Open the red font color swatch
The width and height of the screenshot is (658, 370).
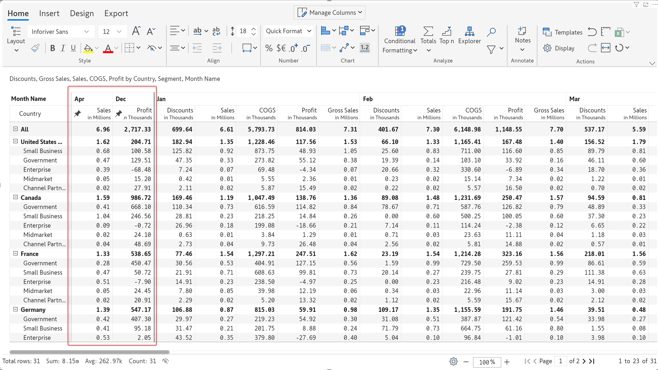click(108, 48)
